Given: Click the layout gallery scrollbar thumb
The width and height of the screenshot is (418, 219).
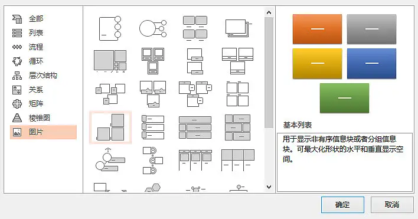Looking at the screenshot, I should (269, 73).
